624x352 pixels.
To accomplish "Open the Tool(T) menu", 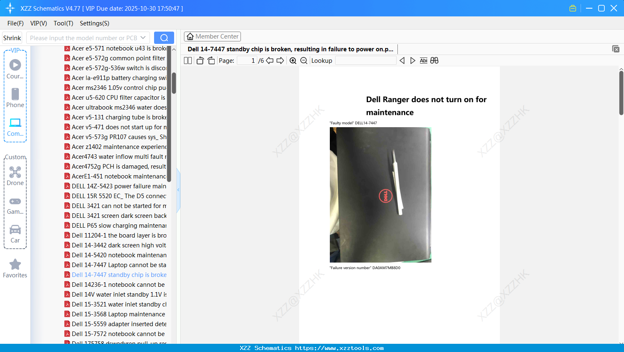I will point(64,23).
